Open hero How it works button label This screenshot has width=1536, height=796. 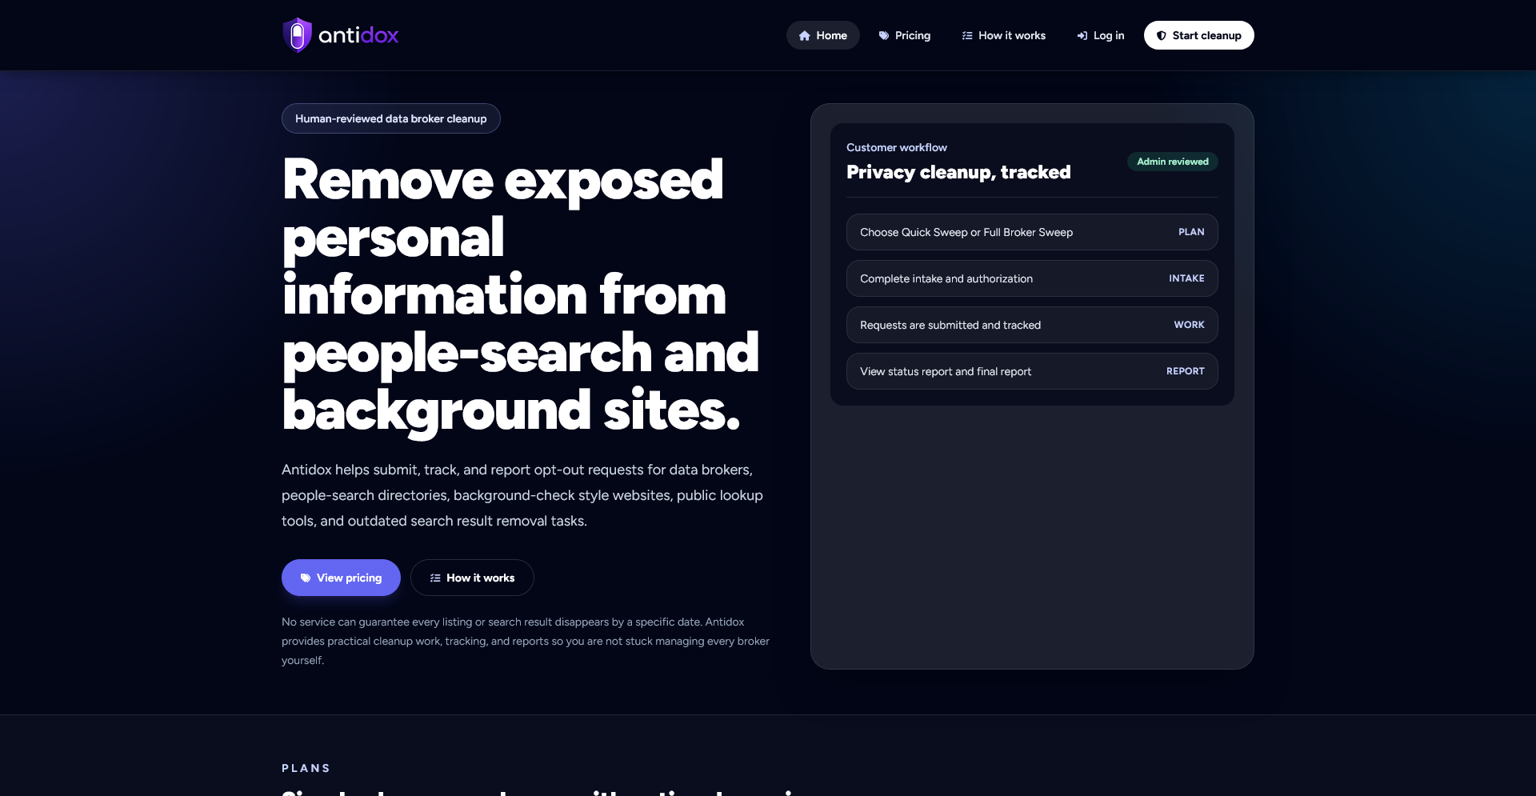coord(481,578)
